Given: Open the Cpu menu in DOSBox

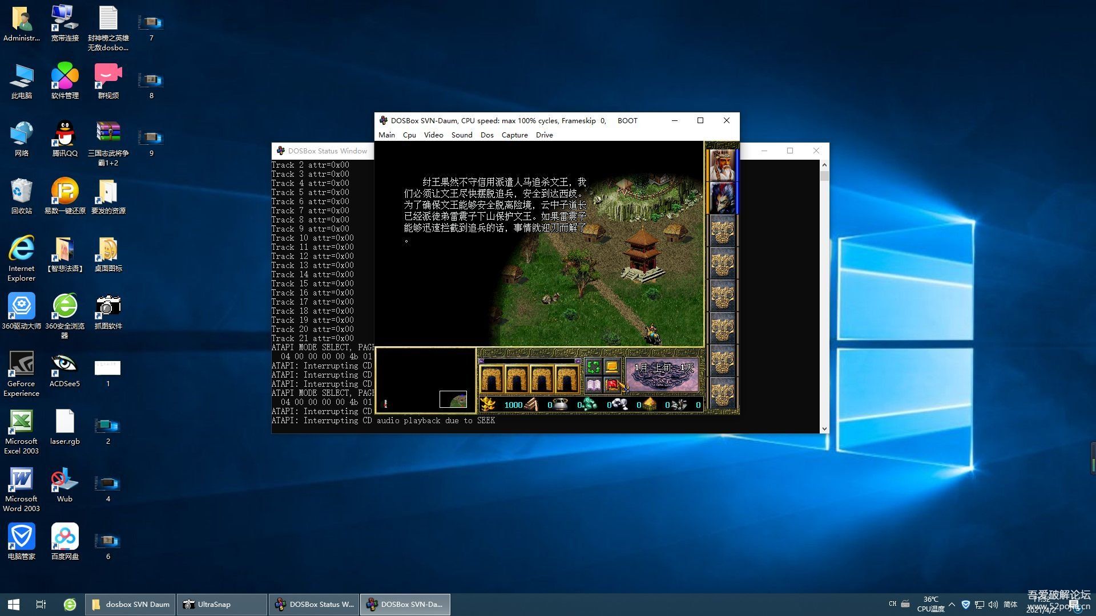Looking at the screenshot, I should 409,135.
